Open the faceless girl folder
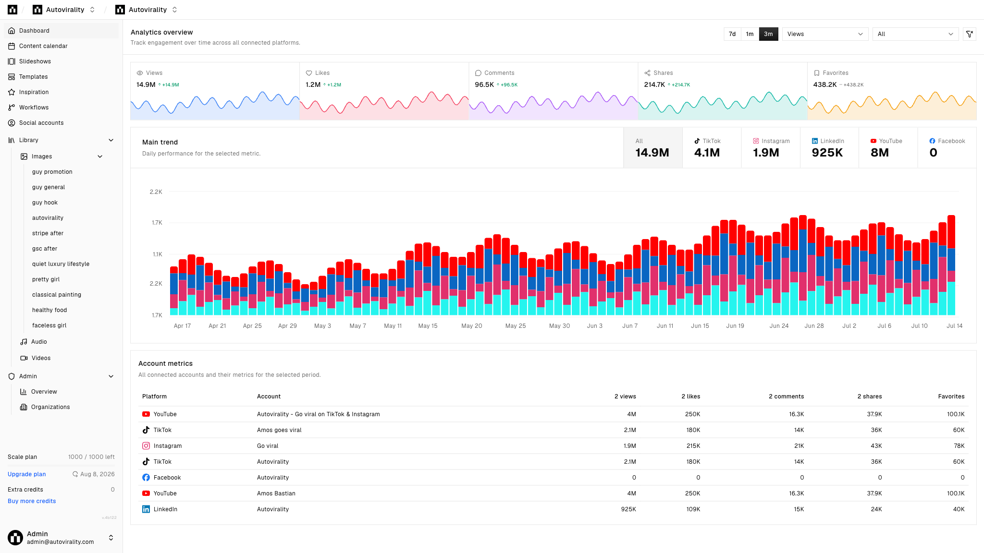 point(49,325)
